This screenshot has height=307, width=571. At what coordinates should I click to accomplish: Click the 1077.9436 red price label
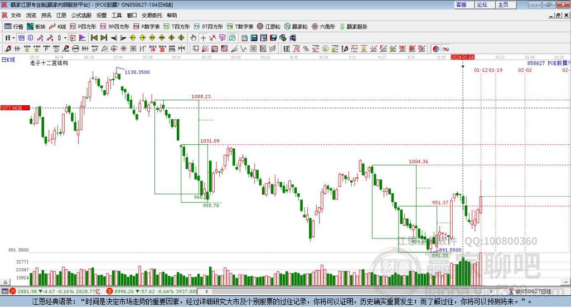[x=15, y=108]
